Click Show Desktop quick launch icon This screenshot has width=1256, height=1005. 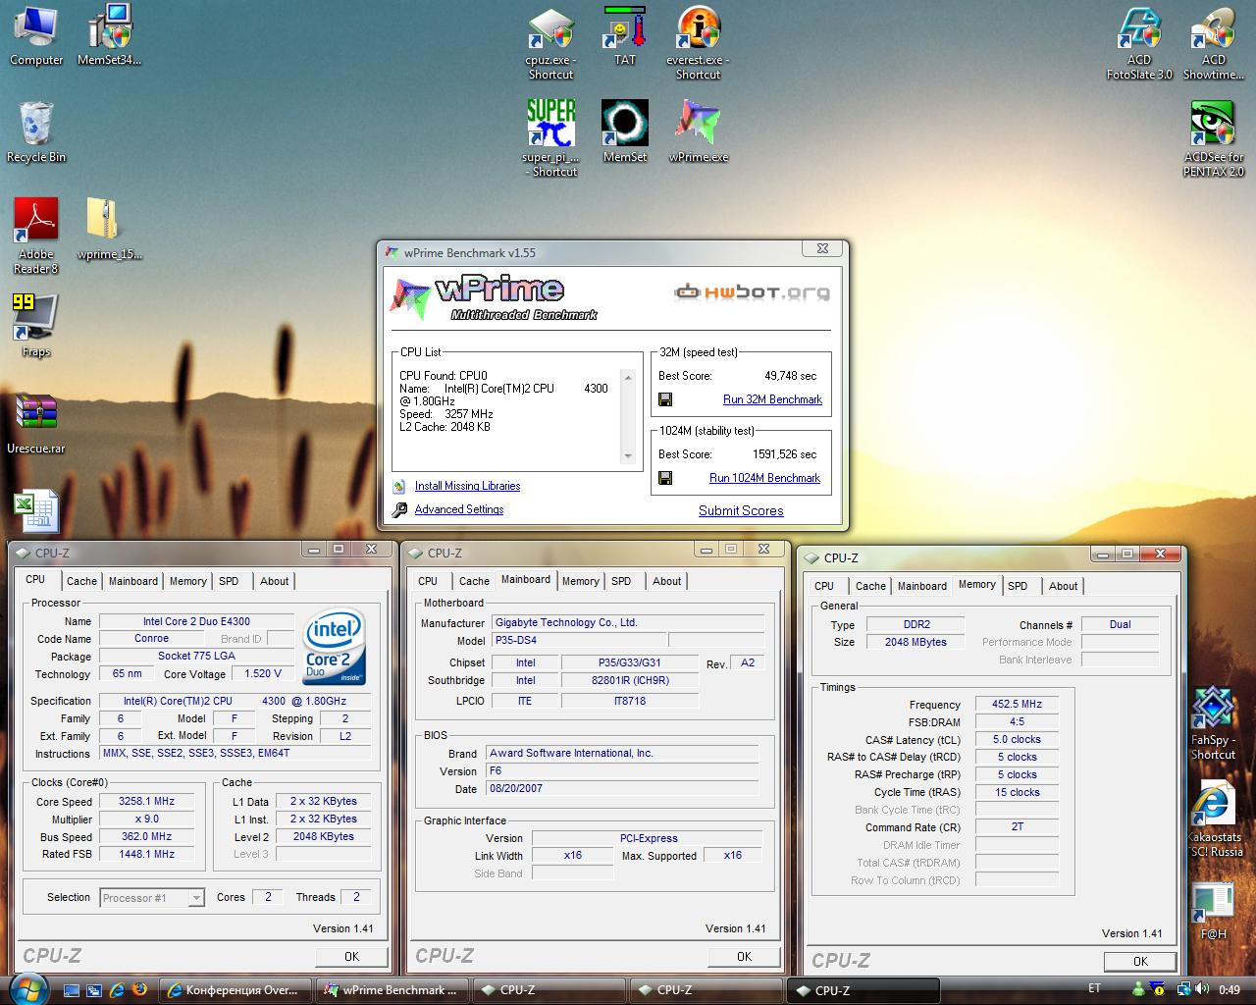[x=72, y=989]
